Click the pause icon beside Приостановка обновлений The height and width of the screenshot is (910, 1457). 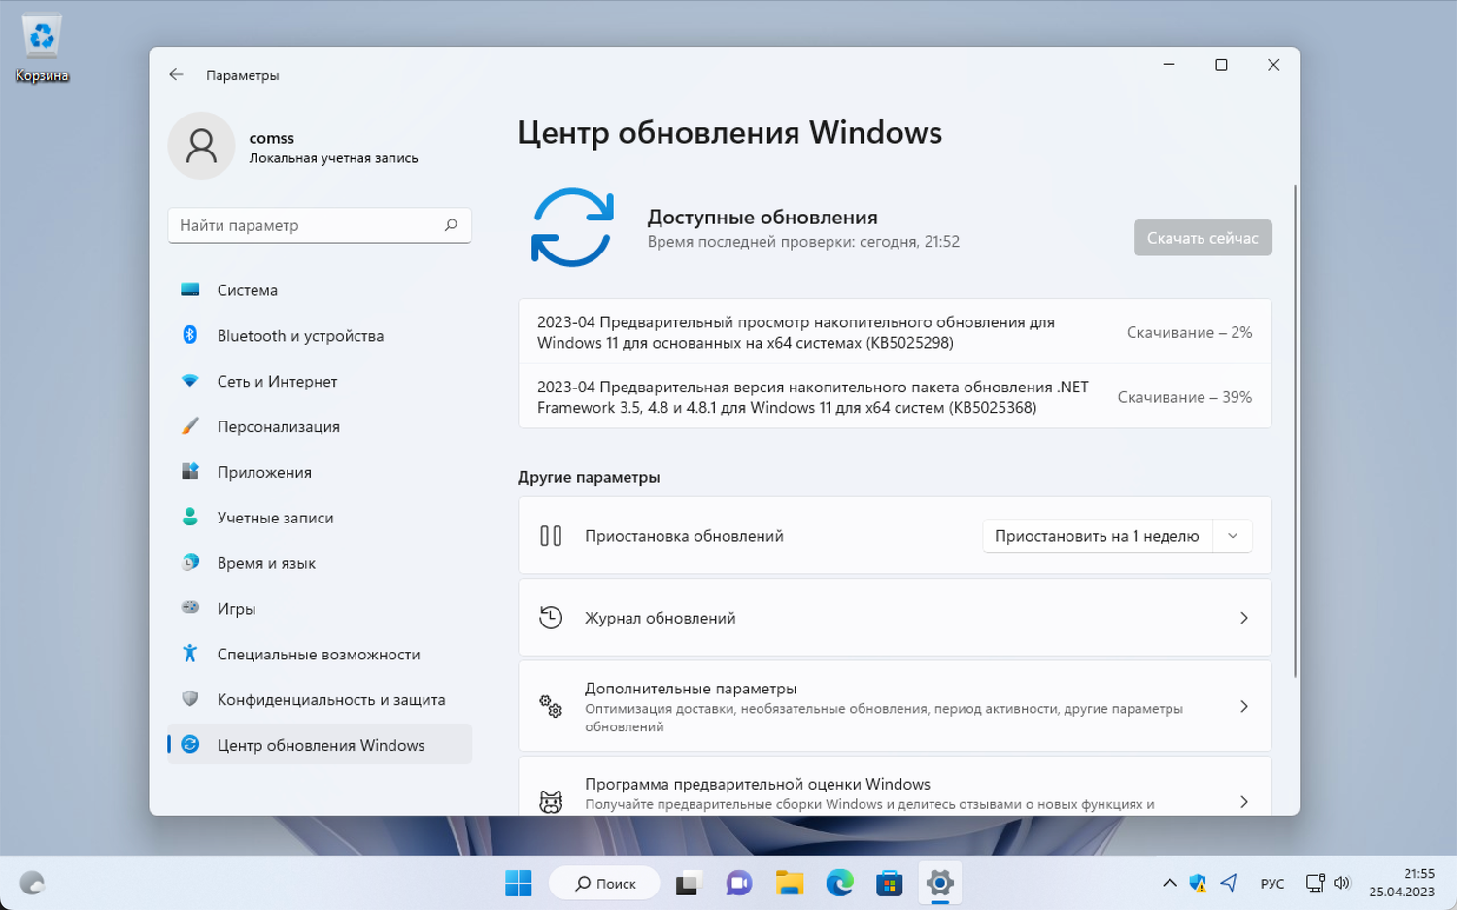click(x=551, y=536)
